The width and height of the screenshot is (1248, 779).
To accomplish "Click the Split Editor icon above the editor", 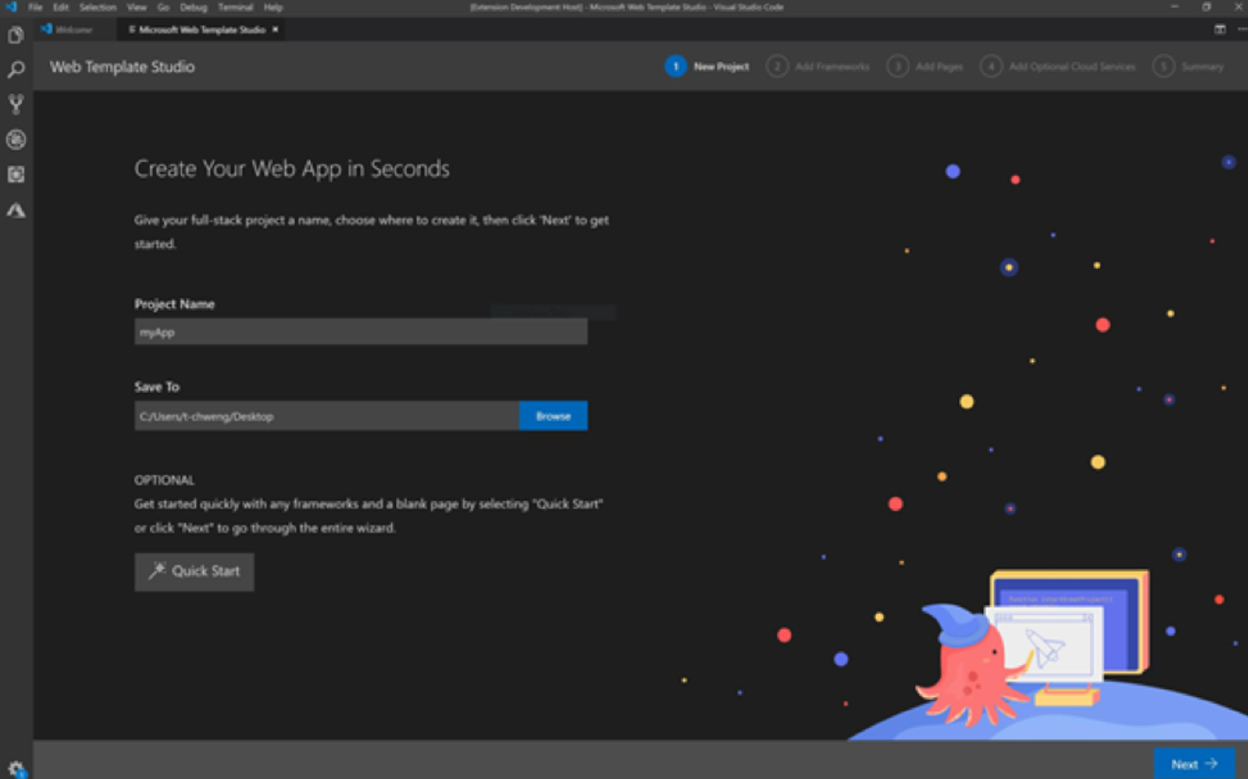I will coord(1220,28).
